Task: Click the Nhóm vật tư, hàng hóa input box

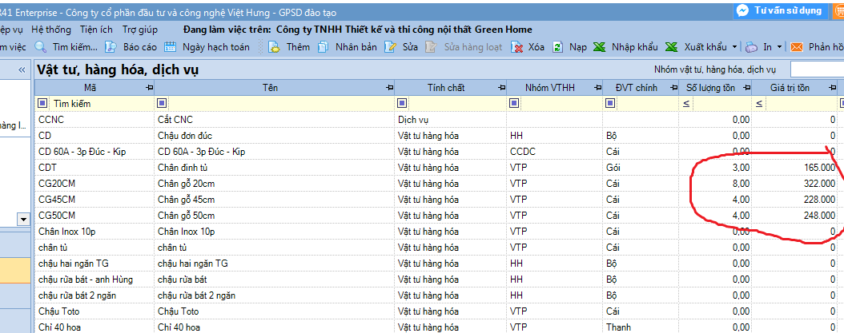Action: tap(816, 69)
